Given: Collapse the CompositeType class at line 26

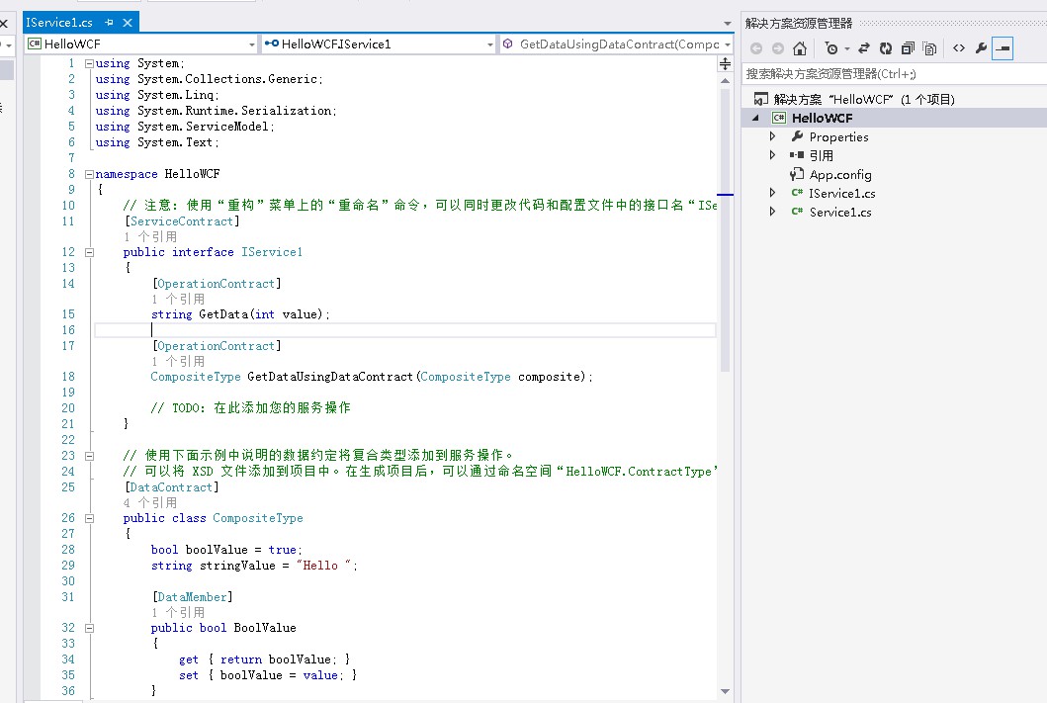Looking at the screenshot, I should click(x=89, y=519).
